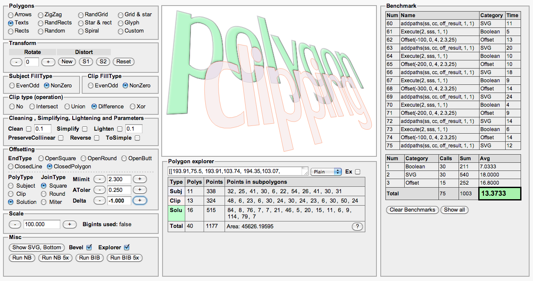Click the Area help question mark
The width and height of the screenshot is (533, 281).
pyautogui.click(x=357, y=226)
